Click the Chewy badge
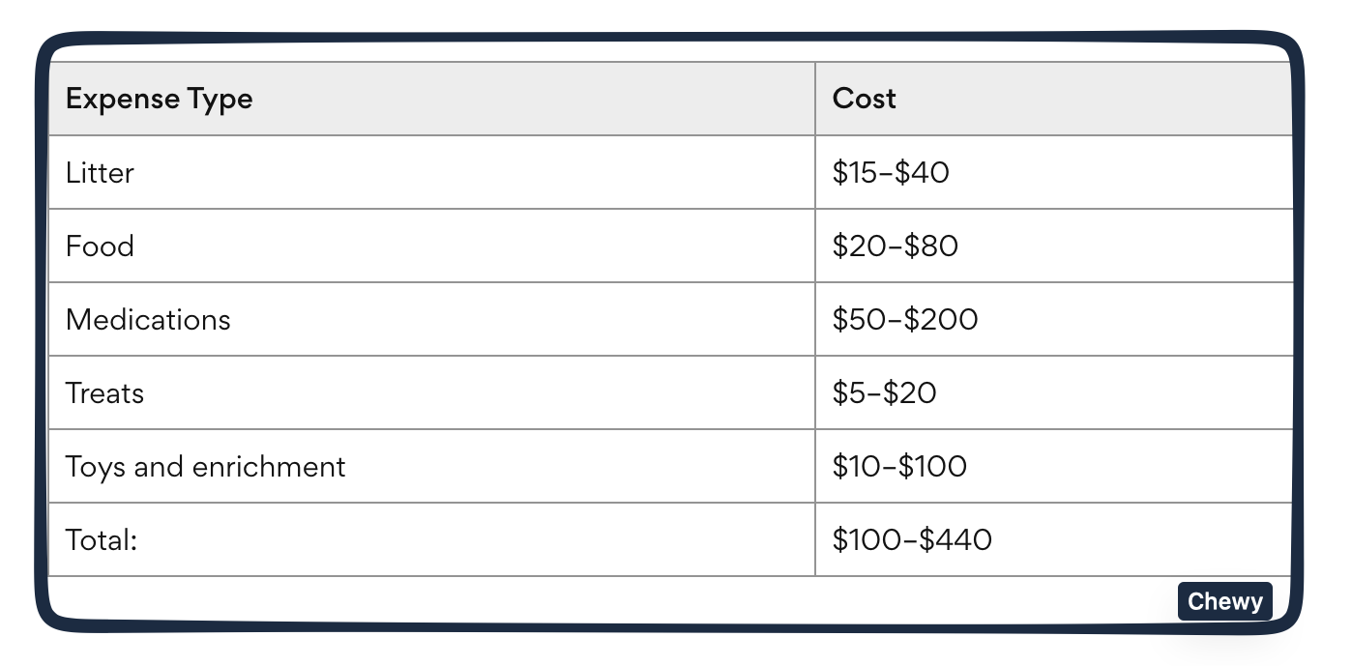The image size is (1352, 666). point(1224,601)
